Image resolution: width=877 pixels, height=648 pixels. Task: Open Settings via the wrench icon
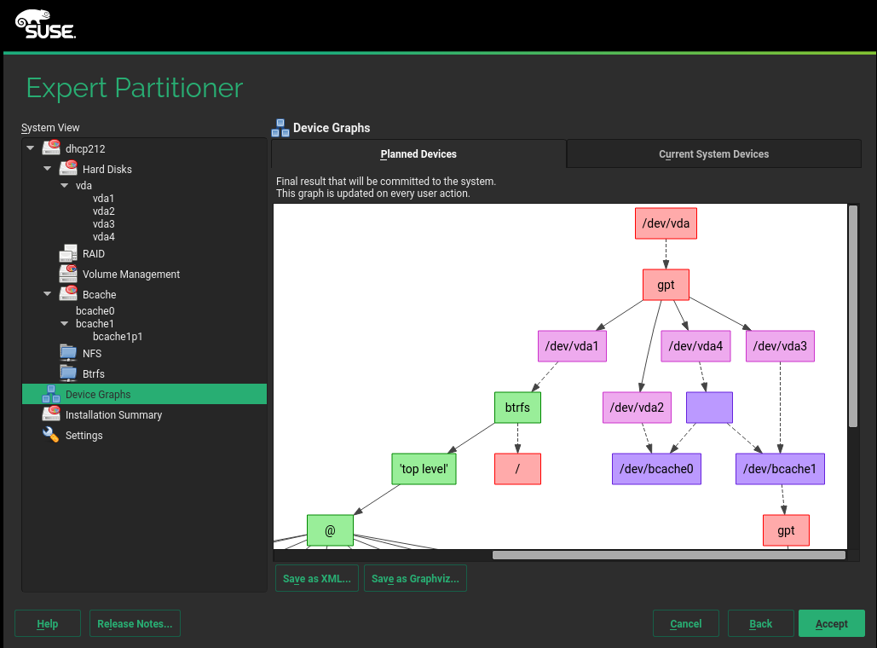pos(50,435)
